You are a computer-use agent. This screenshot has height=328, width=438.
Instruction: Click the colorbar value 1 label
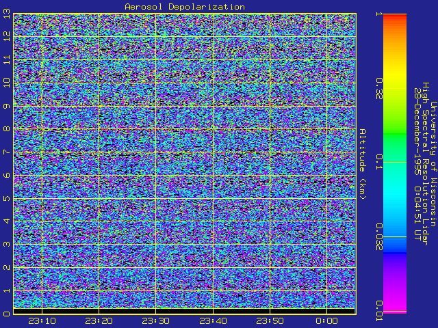[x=378, y=14]
